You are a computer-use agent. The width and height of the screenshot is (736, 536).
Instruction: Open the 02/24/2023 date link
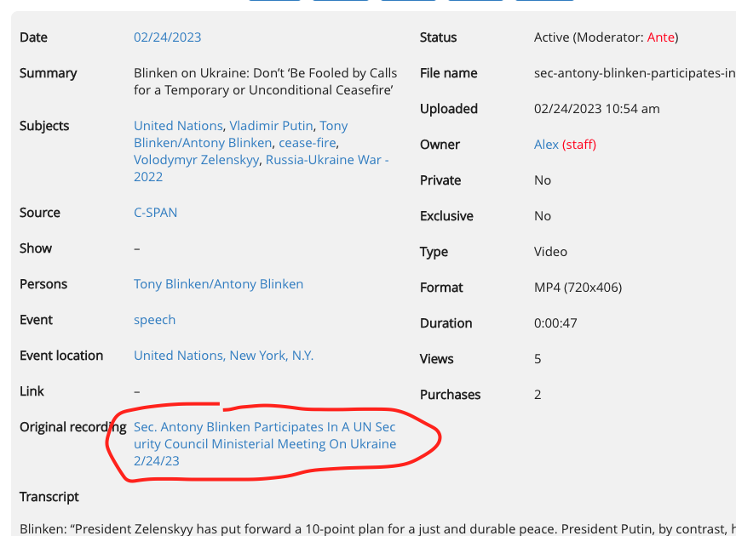(167, 37)
